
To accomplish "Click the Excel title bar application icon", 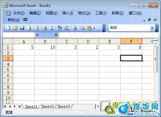I will (5, 5).
